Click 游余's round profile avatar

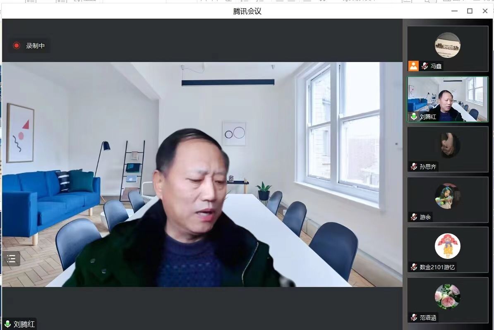(447, 196)
